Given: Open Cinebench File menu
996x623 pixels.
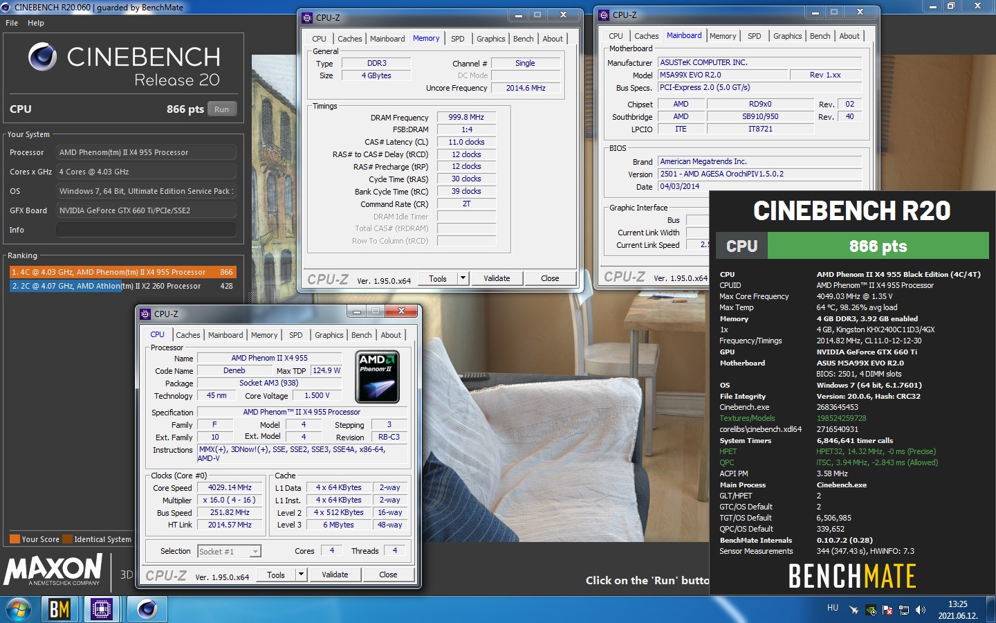Looking at the screenshot, I should pos(12,23).
